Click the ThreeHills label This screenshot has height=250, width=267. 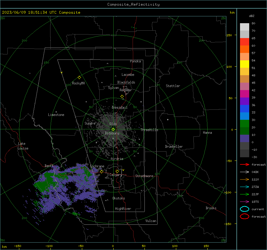149,130
